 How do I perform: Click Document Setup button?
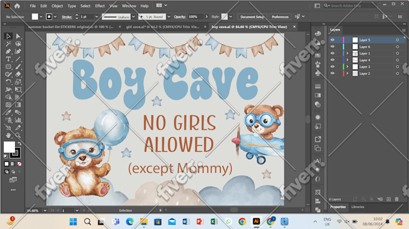point(252,17)
